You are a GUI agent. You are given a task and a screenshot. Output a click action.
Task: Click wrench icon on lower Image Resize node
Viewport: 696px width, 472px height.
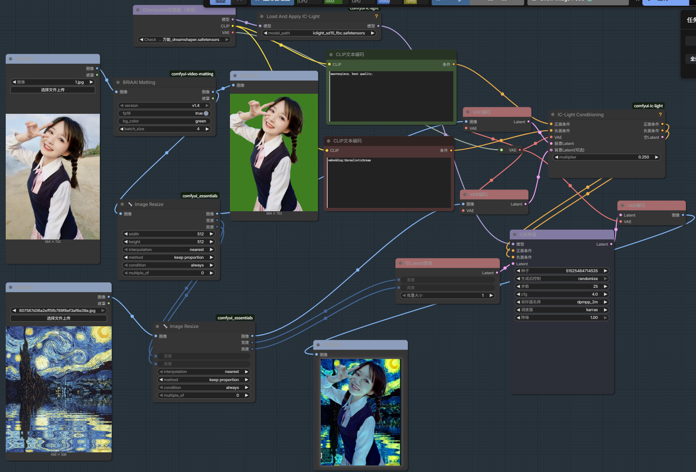click(x=165, y=326)
